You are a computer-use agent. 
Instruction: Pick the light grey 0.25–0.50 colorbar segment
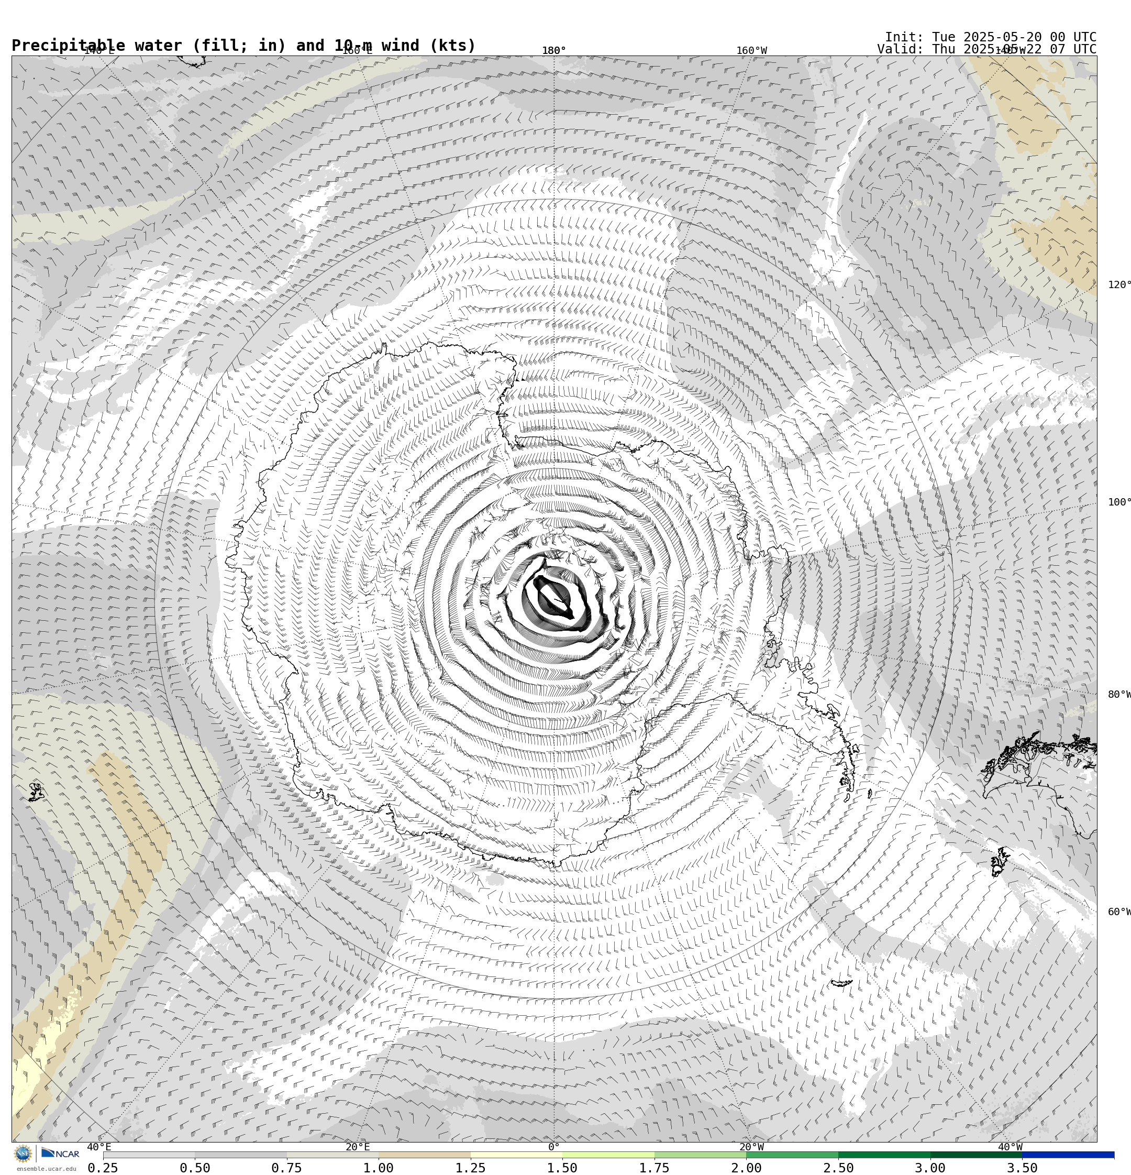click(149, 1155)
